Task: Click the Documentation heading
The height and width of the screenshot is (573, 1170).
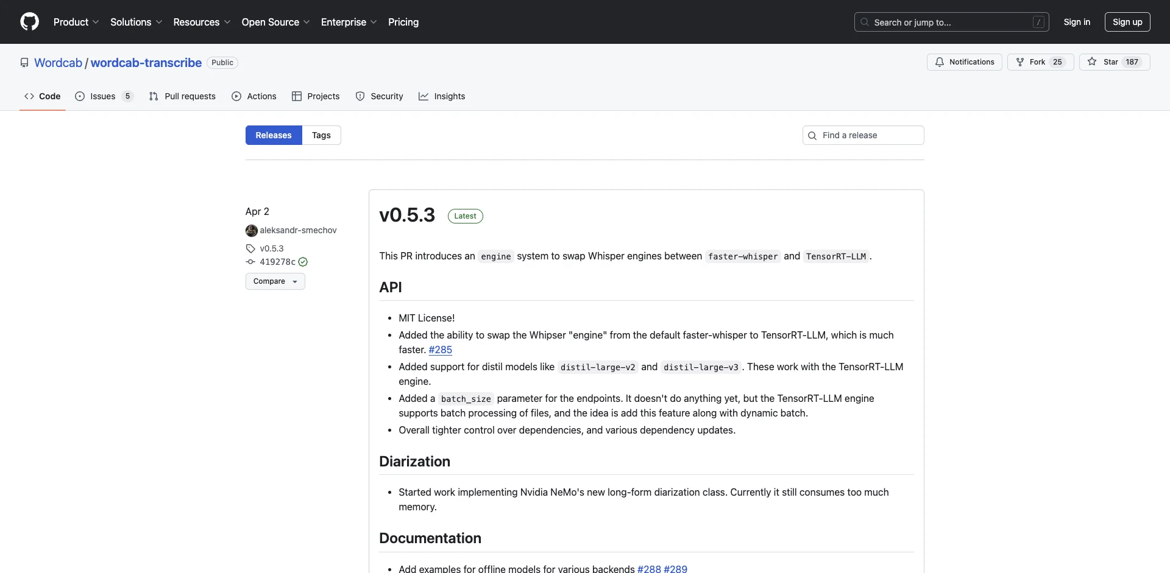Action: pyautogui.click(x=430, y=538)
